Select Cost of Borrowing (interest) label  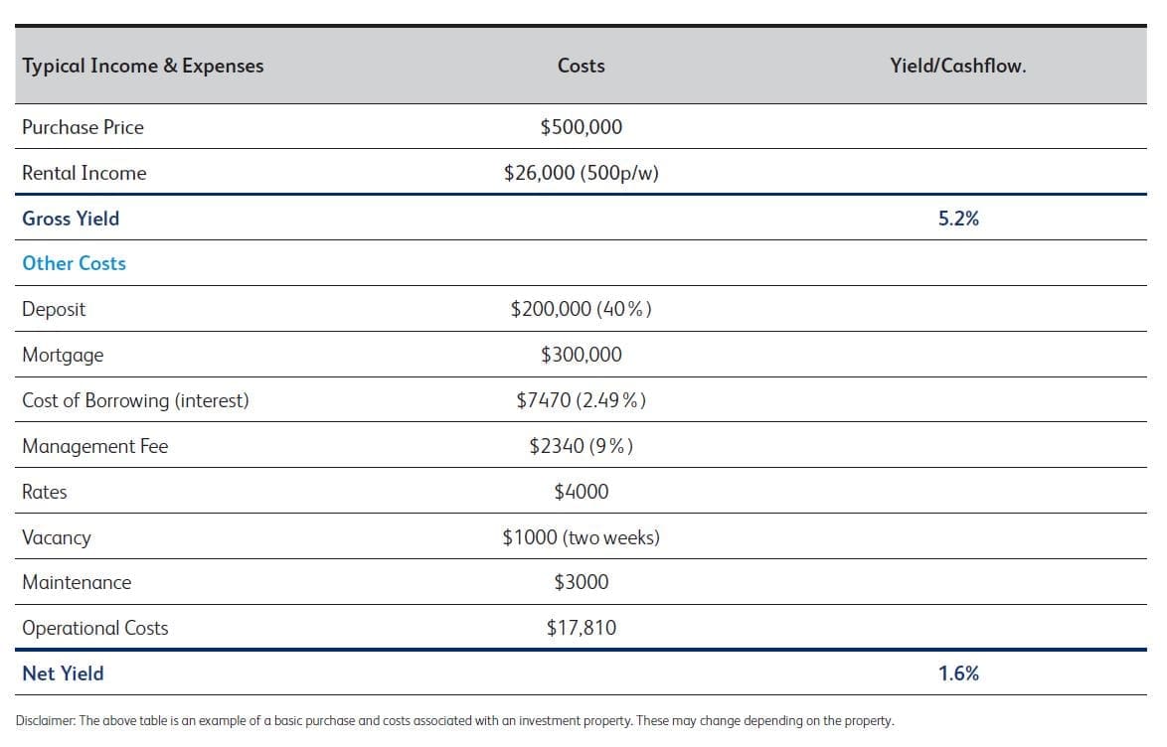[135, 400]
